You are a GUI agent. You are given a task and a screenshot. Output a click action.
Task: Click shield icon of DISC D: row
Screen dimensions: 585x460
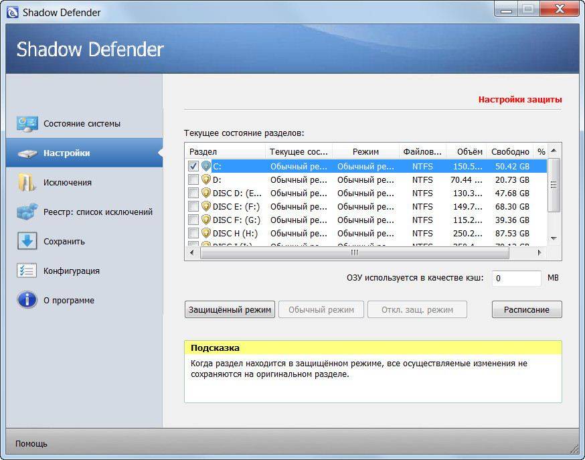(206, 193)
